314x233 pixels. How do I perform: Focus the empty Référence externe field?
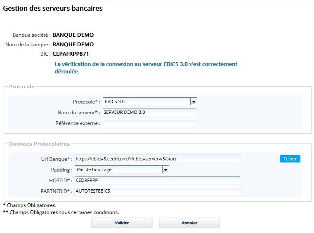click(x=149, y=123)
